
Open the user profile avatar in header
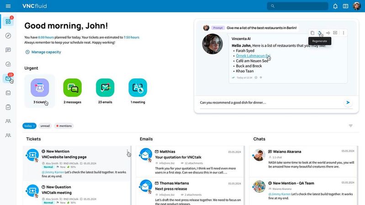[357, 6]
